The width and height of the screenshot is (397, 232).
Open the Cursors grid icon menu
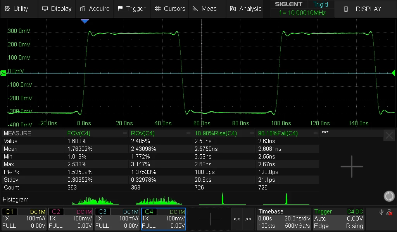pos(170,9)
